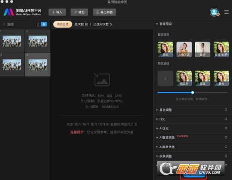This screenshot has width=232, height=180.
Task: Click the 会员充值 recharge button
Action: (x=62, y=24)
